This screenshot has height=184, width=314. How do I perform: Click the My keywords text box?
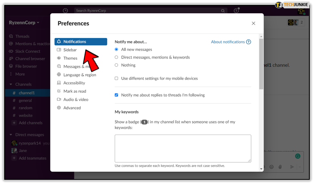[183, 148]
